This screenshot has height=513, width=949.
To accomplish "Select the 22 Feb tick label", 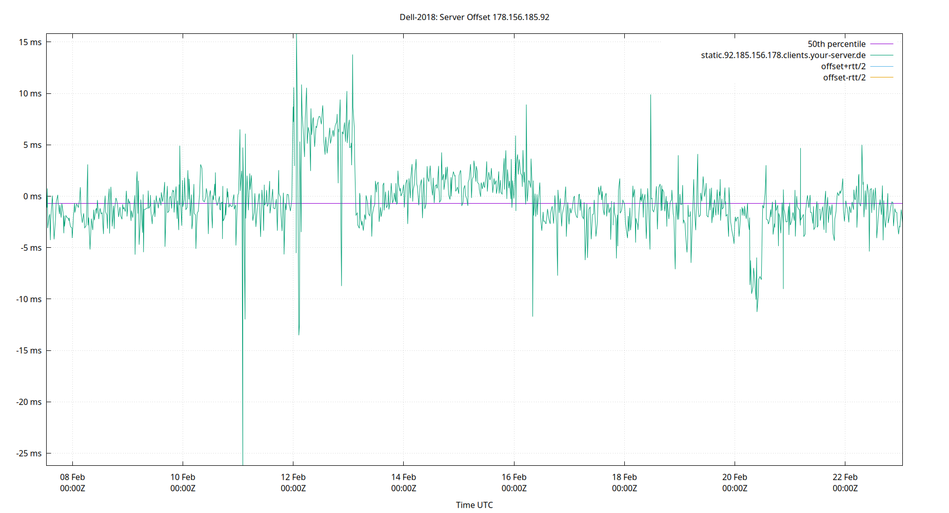I will [x=844, y=477].
